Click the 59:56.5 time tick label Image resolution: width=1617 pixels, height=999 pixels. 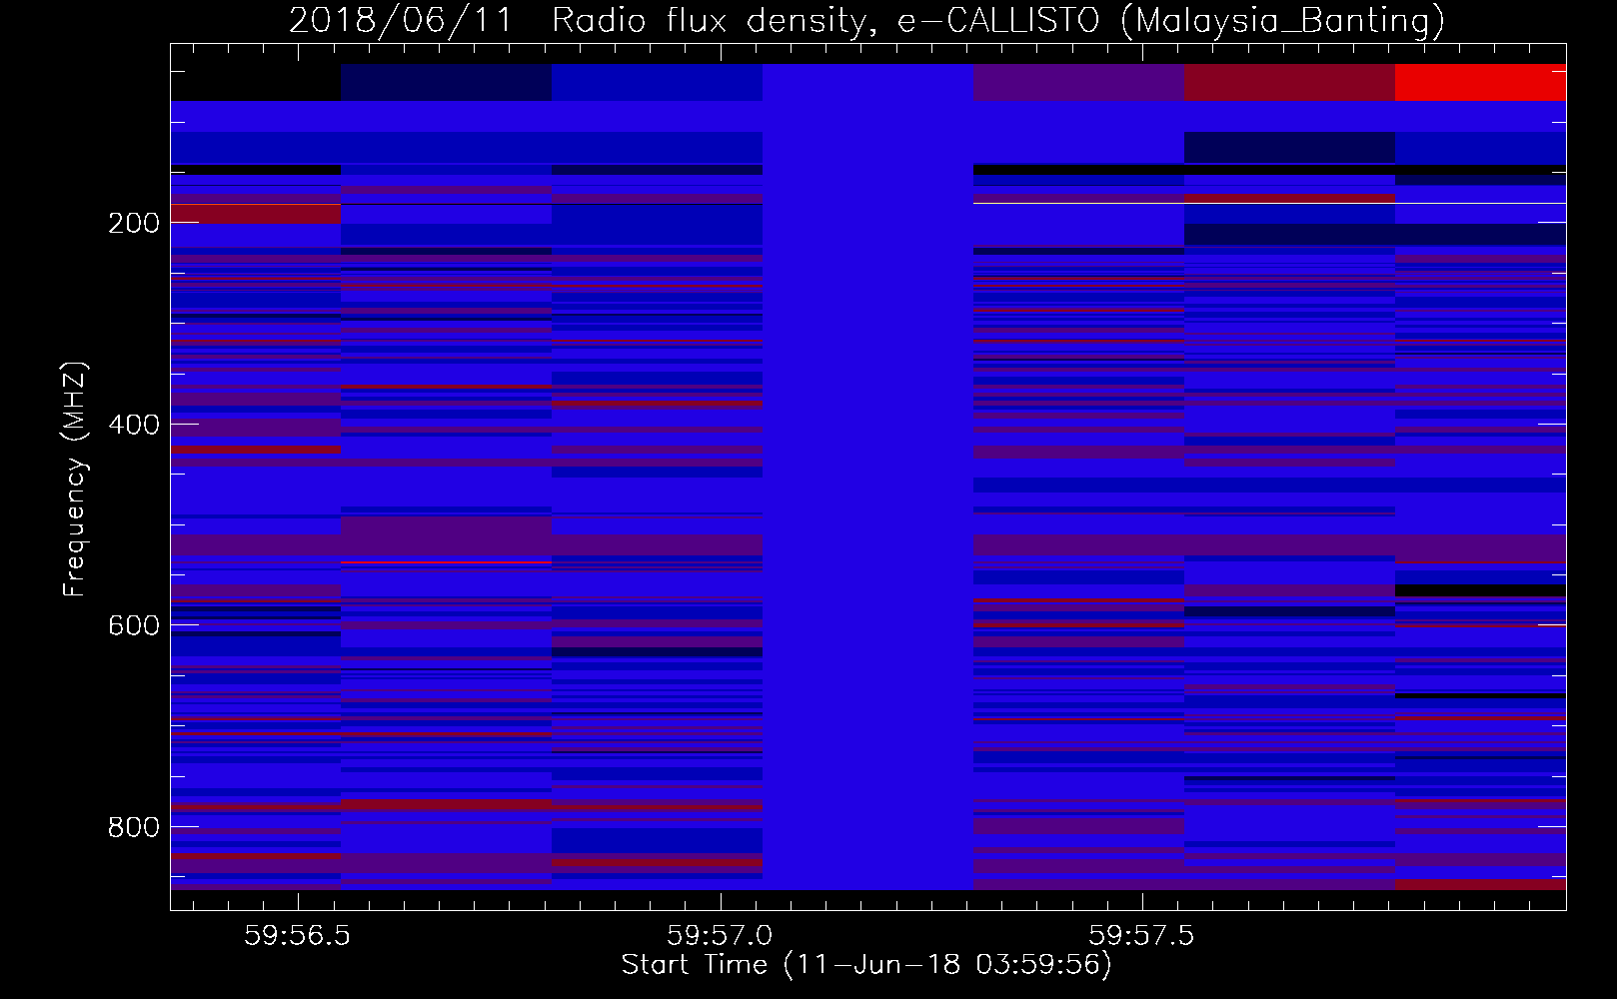[297, 935]
